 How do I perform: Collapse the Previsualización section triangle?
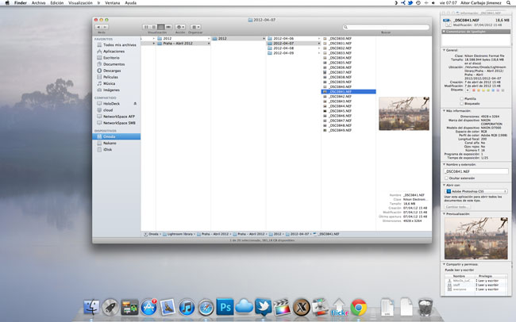coord(444,213)
